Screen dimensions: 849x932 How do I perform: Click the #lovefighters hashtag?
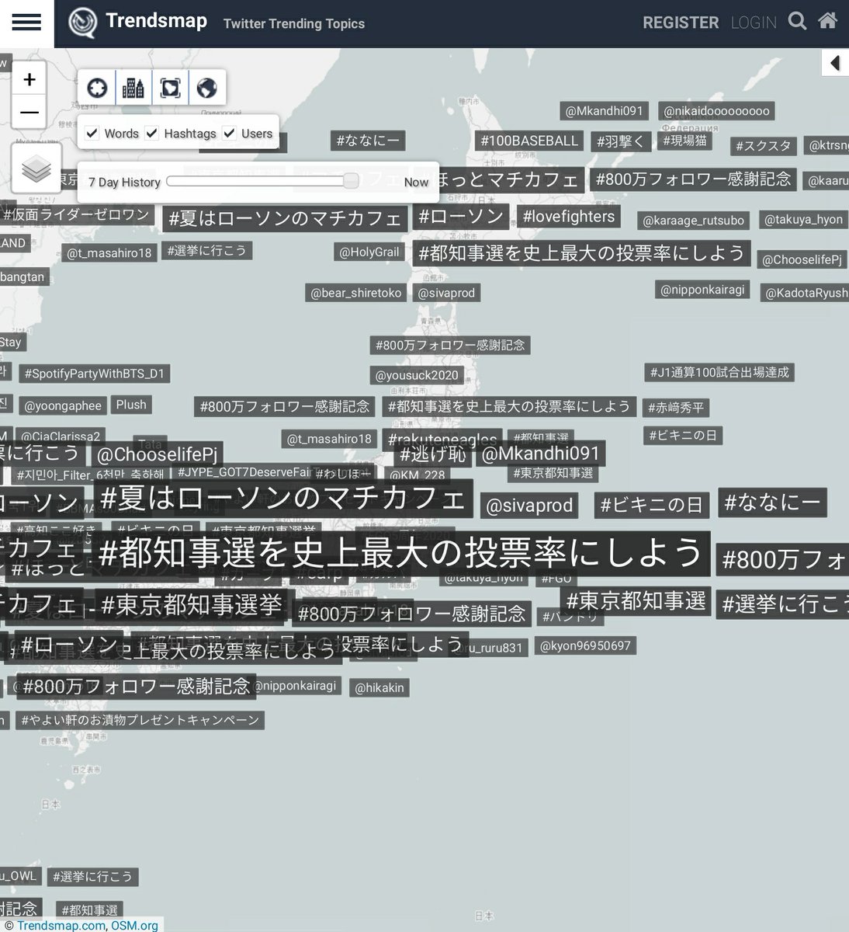(x=569, y=217)
